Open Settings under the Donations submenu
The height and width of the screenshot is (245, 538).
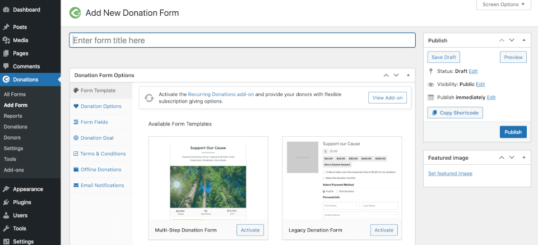(x=13, y=148)
